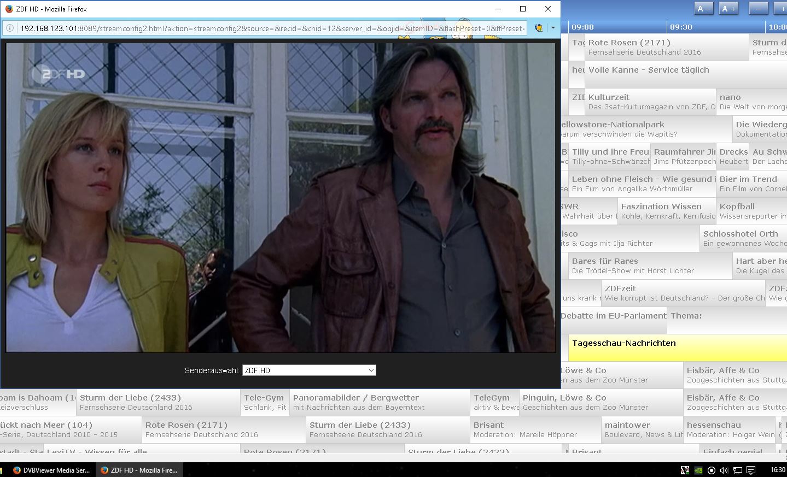Screen dimensions: 787x477
Task: Select Rote Rosen (2171) in the bottom rows
Action: pos(224,429)
